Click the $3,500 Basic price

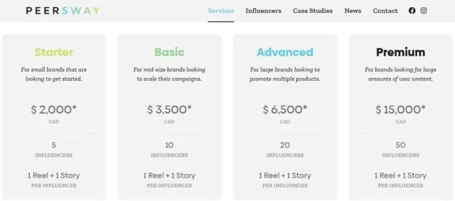tap(169, 109)
